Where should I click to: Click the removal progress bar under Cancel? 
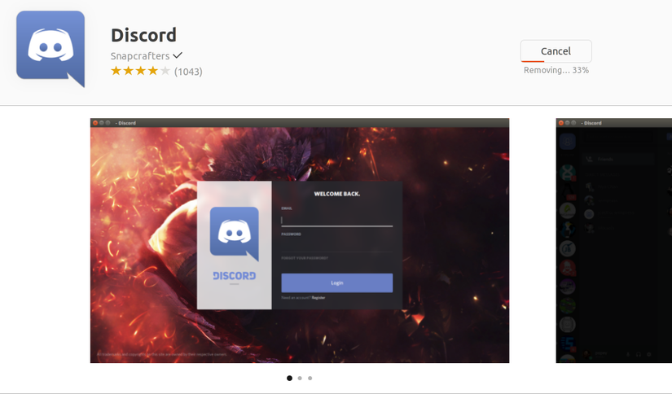click(533, 62)
